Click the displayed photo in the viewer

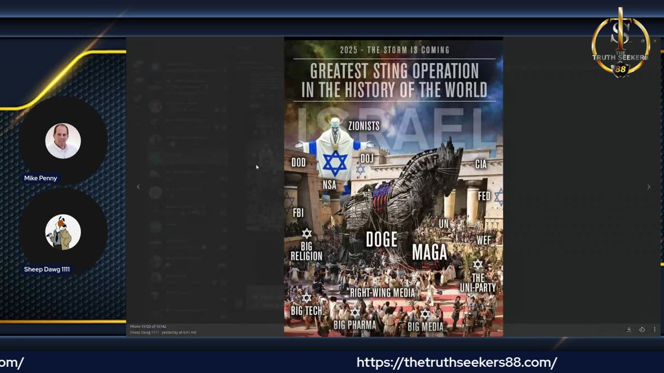(x=393, y=188)
